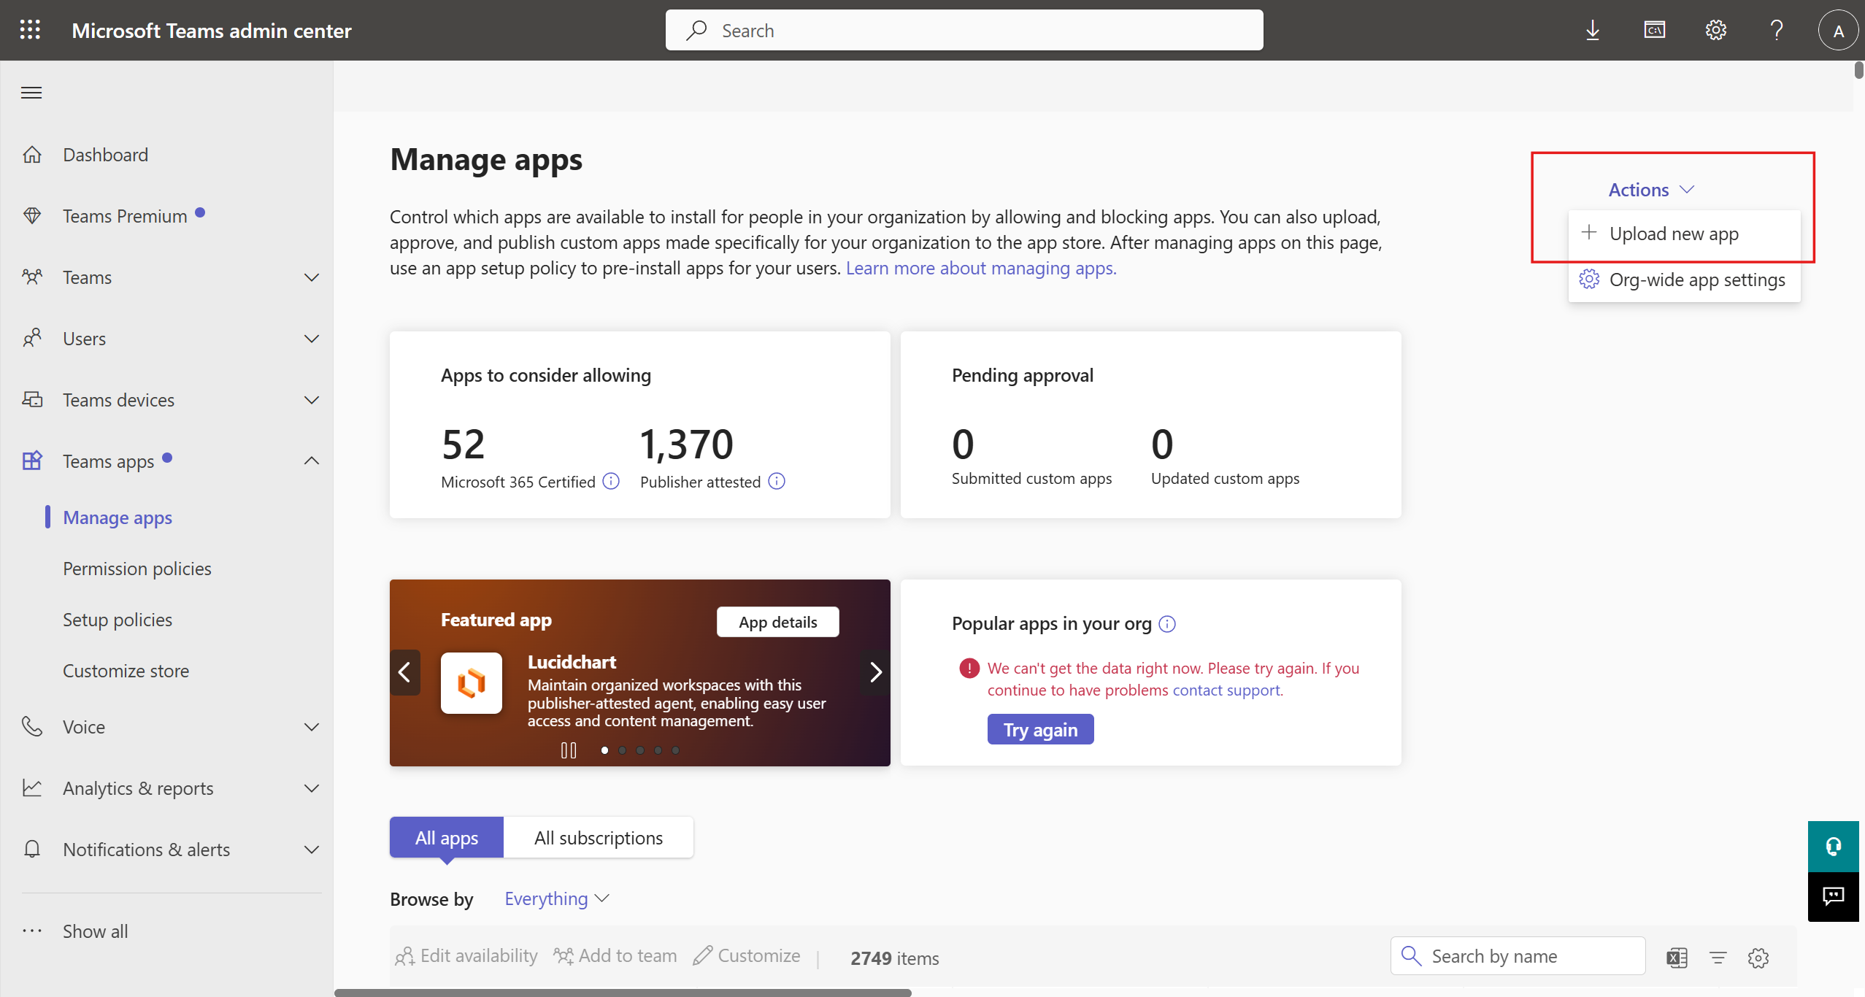Toggle the hamburger menu to collapse navigation

coord(31,92)
